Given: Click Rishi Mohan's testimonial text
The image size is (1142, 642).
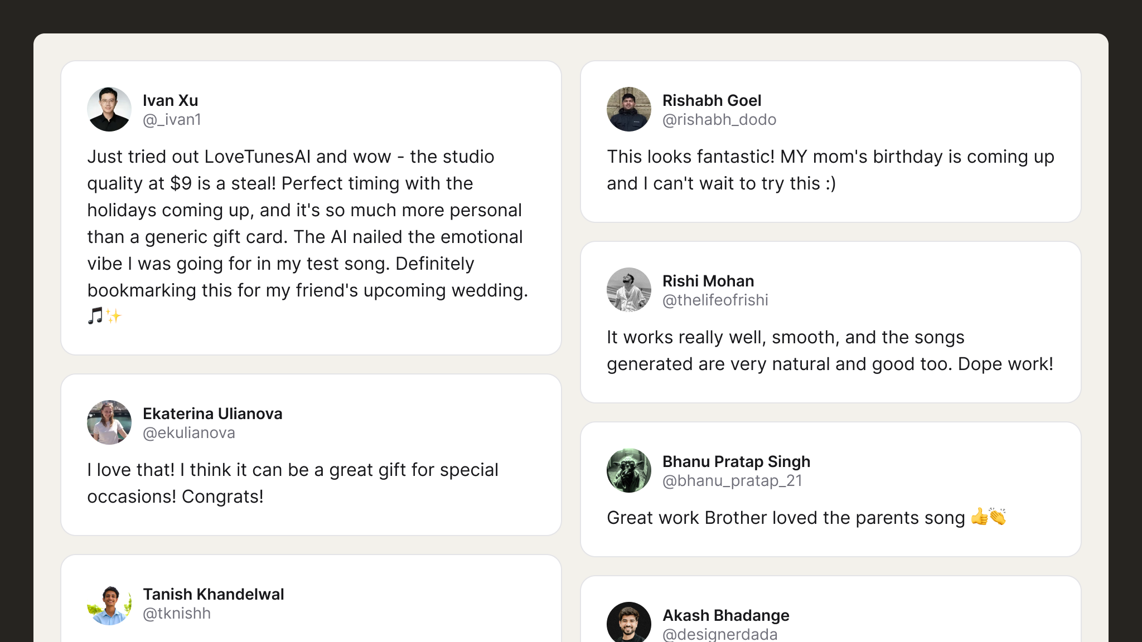Looking at the screenshot, I should (x=830, y=351).
